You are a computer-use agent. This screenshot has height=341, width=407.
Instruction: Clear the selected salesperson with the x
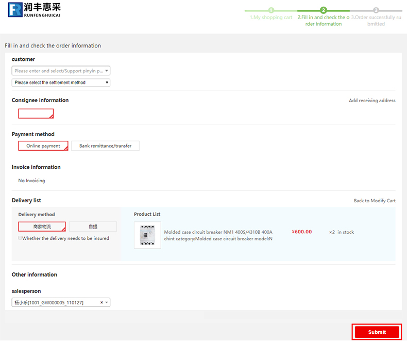tap(101, 303)
